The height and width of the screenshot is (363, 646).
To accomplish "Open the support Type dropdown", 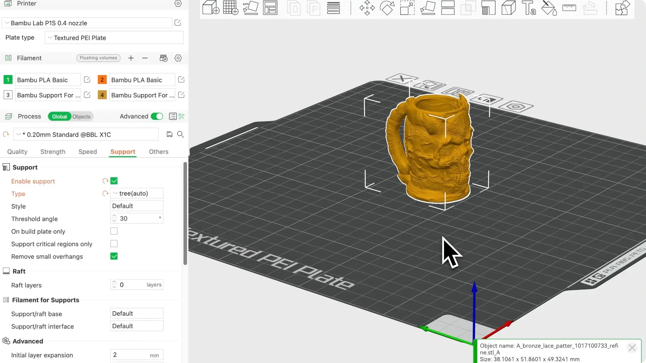I will point(136,193).
